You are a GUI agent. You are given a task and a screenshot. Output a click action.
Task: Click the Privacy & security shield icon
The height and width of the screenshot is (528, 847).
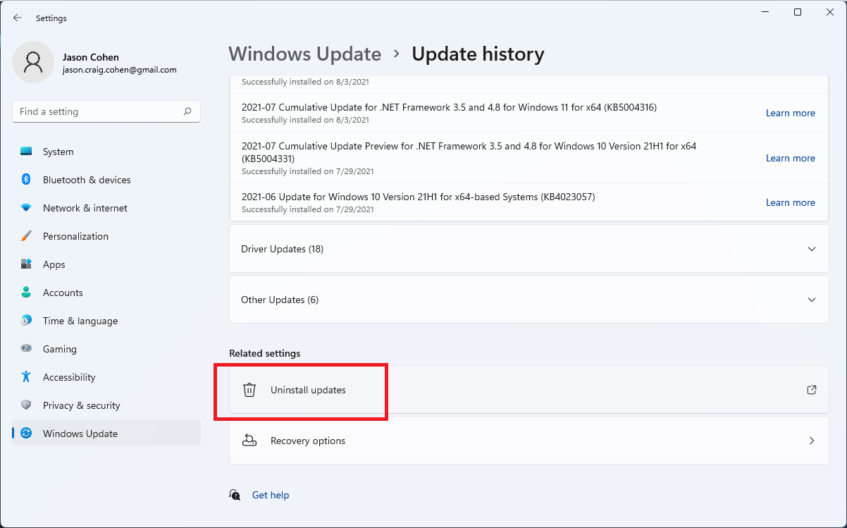[x=26, y=405]
